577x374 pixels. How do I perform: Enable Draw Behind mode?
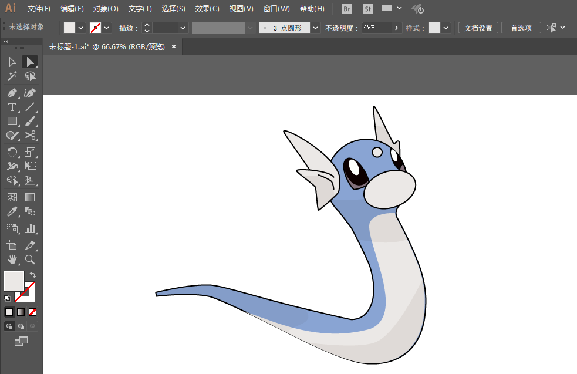click(x=21, y=326)
